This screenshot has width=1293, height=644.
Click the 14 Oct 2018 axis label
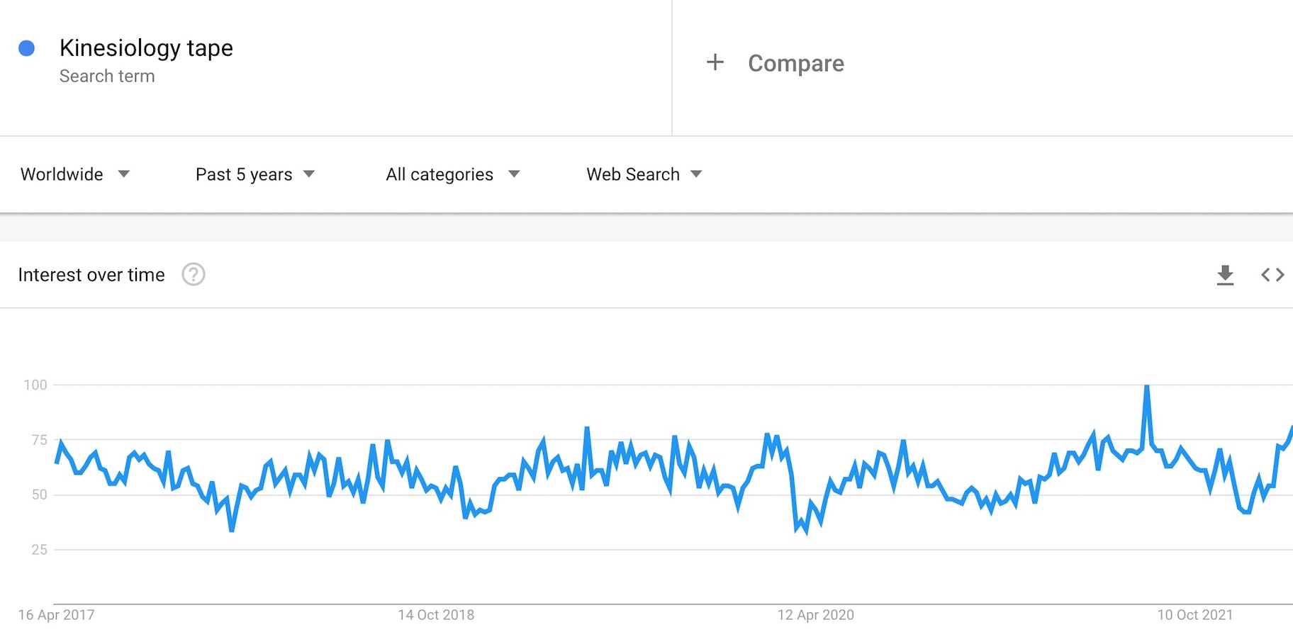pos(436,615)
